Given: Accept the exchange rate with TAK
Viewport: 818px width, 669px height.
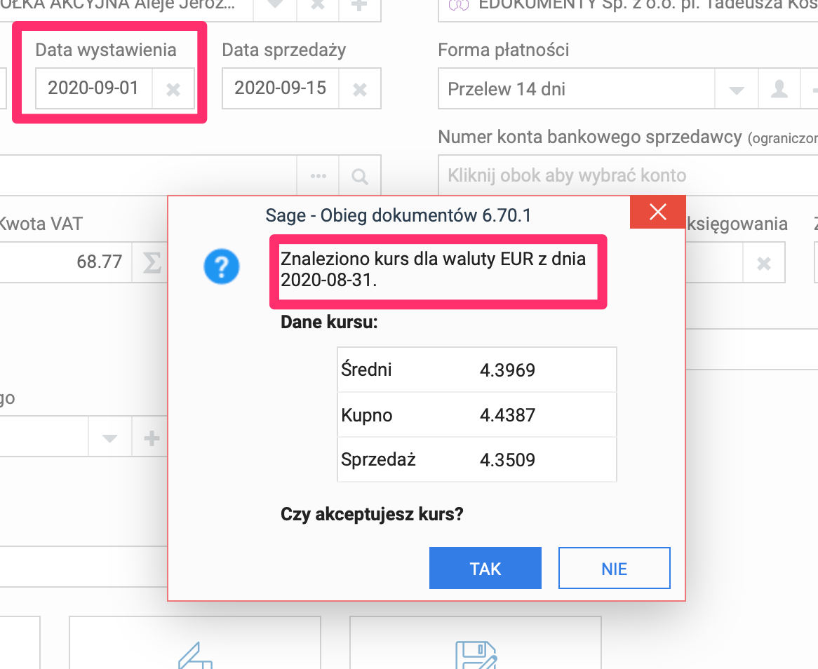Looking at the screenshot, I should coord(485,568).
